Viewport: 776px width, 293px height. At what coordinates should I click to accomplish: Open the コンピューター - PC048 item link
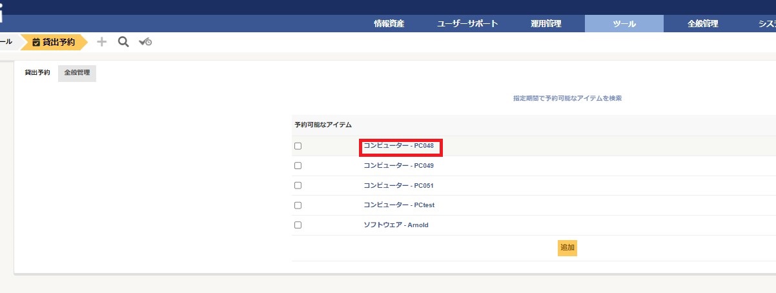[x=398, y=146]
